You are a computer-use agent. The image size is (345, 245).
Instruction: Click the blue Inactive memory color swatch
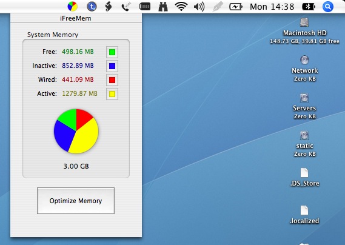coord(112,66)
